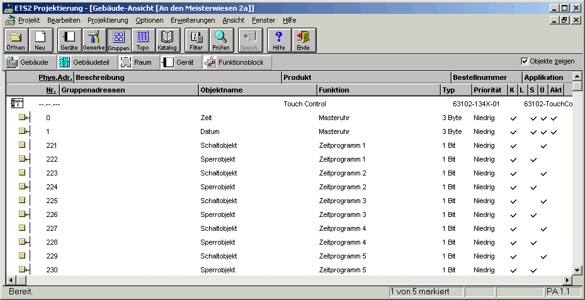Viewport: 585px width, 300px height.
Task: Open the Projektierung menu
Action: click(108, 20)
